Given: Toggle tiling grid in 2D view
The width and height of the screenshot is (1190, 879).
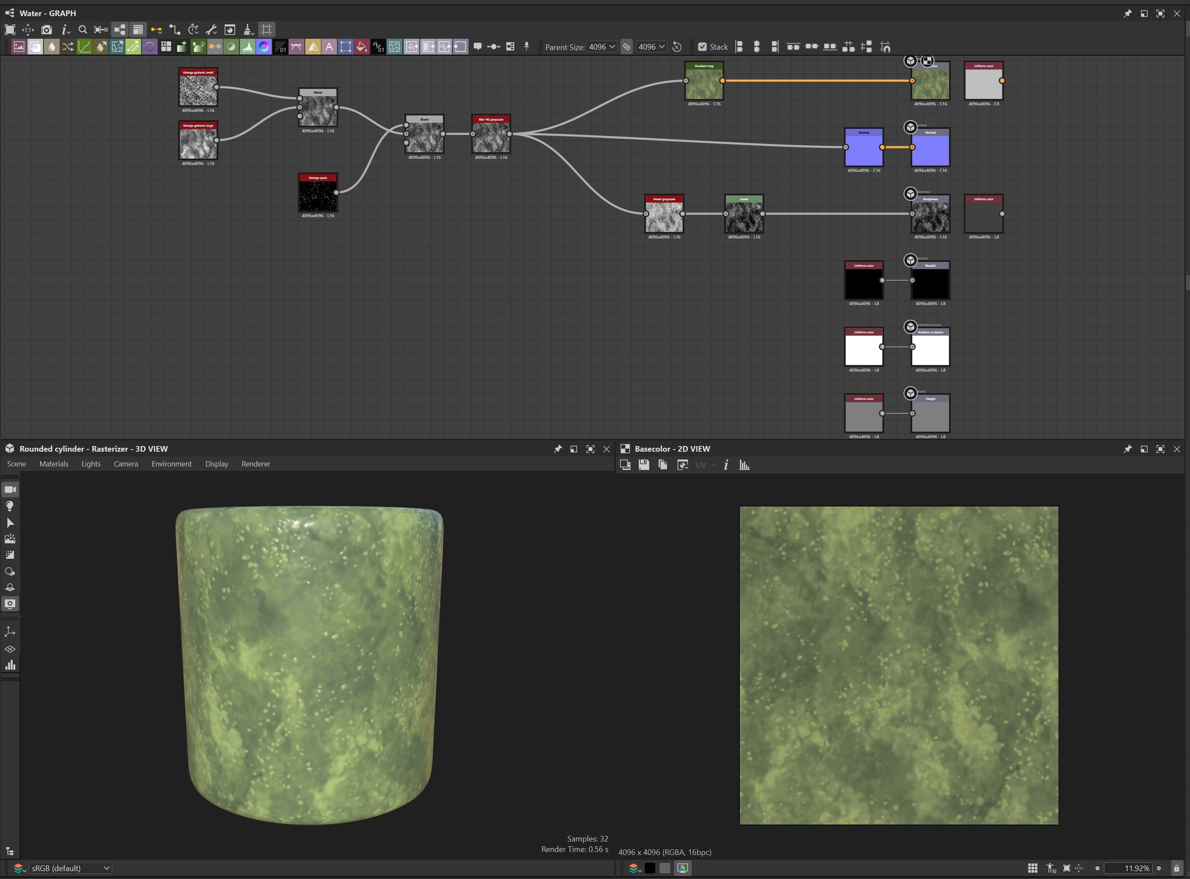Looking at the screenshot, I should coord(1032,869).
